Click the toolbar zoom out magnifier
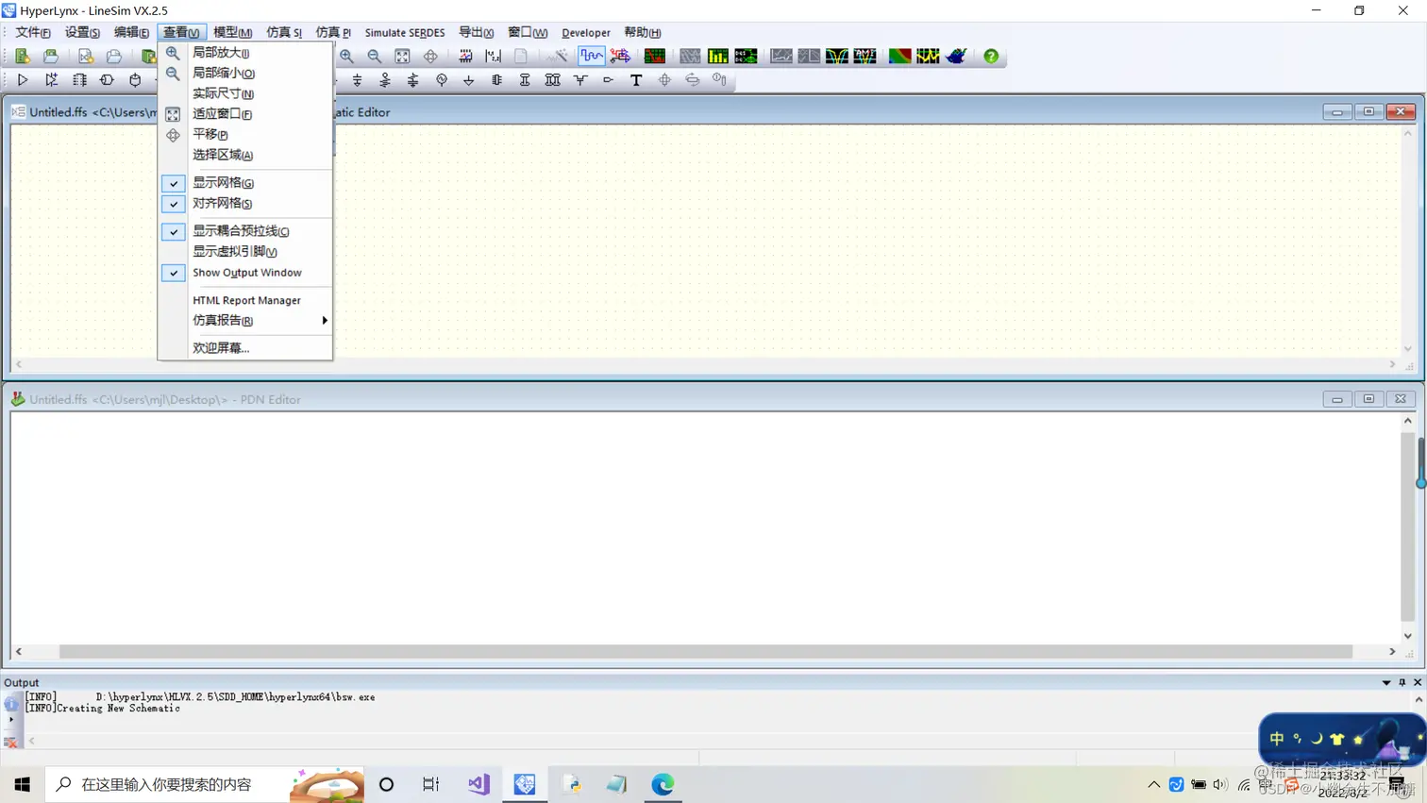Viewport: 1427px width, 803px height. tap(375, 57)
